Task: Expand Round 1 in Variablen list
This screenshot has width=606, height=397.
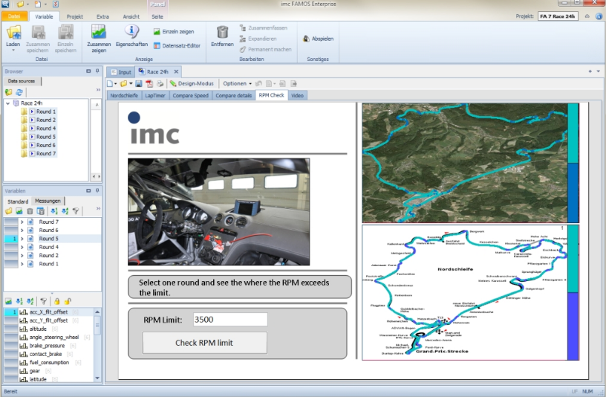Action: [x=22, y=264]
